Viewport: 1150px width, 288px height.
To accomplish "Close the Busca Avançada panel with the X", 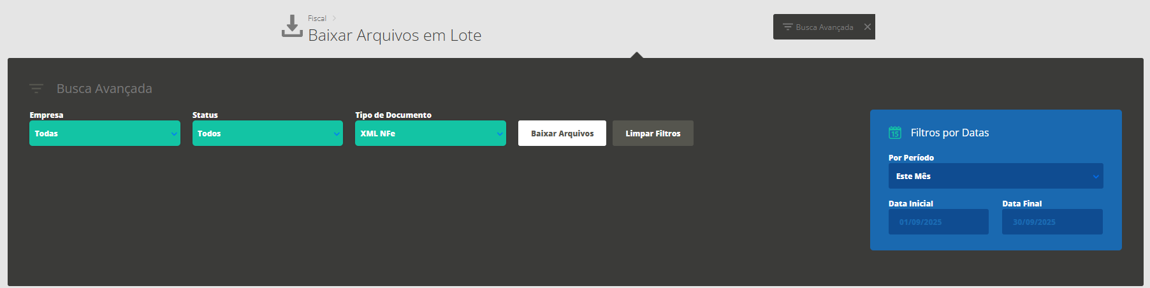I will point(867,27).
